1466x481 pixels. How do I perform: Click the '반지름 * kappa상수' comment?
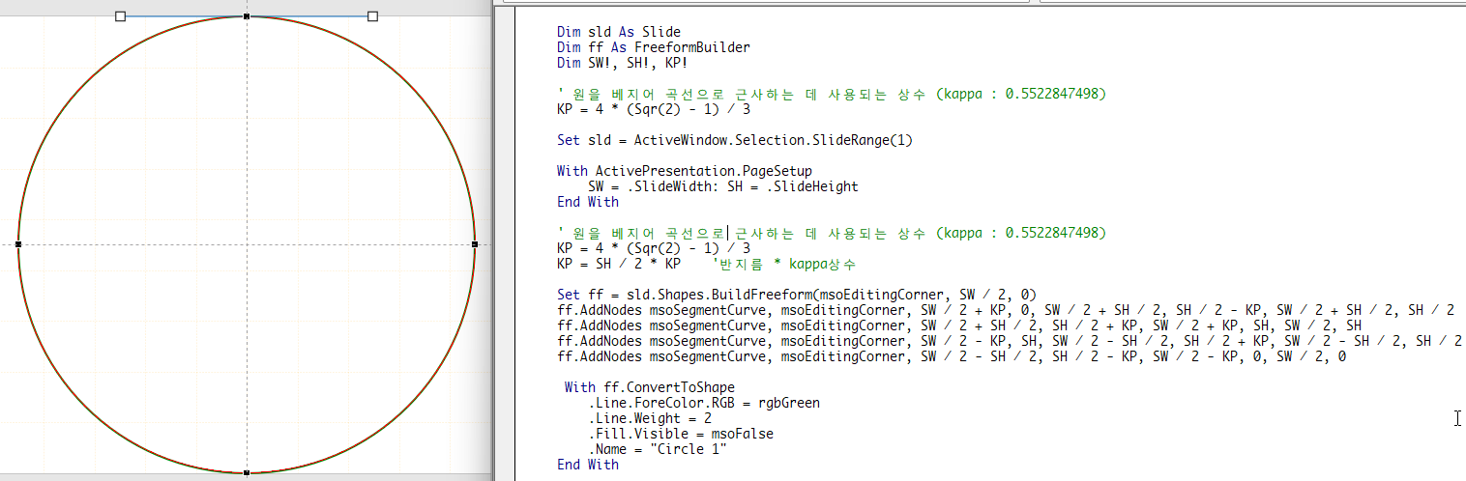[784, 264]
